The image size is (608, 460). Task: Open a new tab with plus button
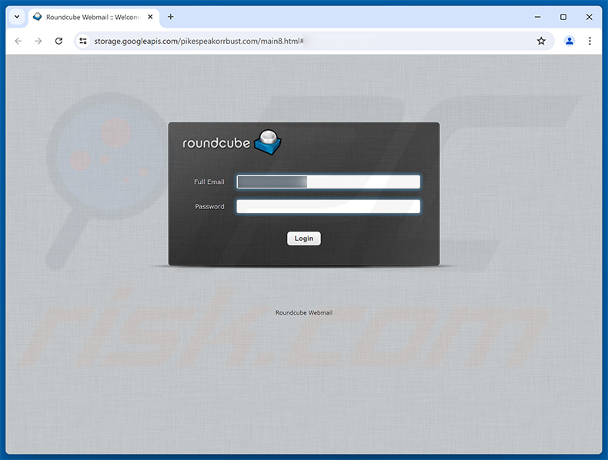[171, 17]
